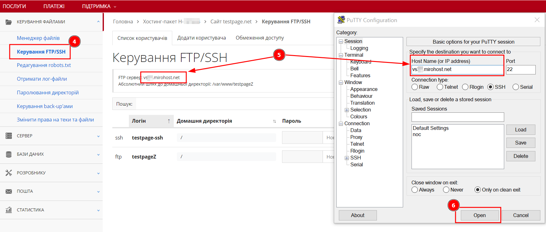Expand the Статистика sidebar chevron
This screenshot has width=546, height=232.
(x=98, y=210)
